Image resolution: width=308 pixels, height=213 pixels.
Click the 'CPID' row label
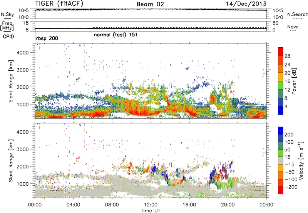coord(8,37)
